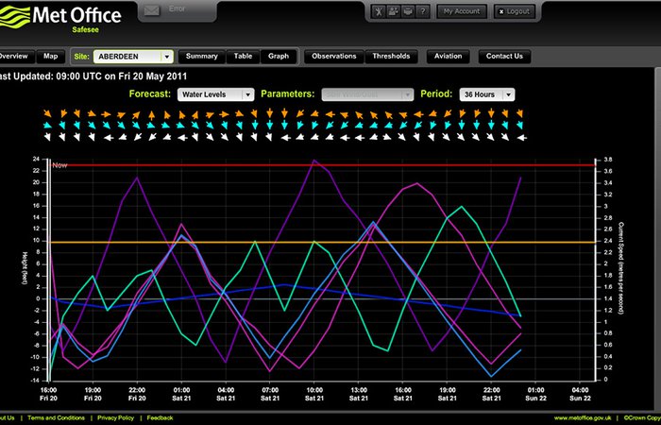Screen dimensions: 661x425
Task: Open the Aviation tab
Action: [449, 57]
